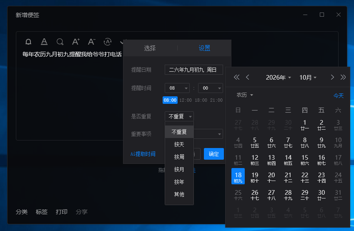Open the 重要事项 dropdown arrow
The image size is (354, 231).
tap(219, 134)
